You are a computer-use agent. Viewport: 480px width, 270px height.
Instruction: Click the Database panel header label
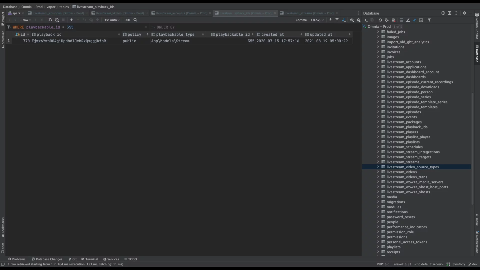pos(371,13)
